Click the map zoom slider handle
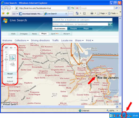The width and height of the screenshot is (139, 118). [6, 60]
